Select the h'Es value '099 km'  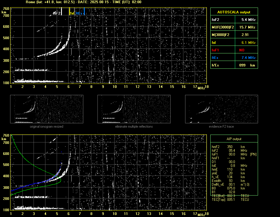click(x=247, y=65)
